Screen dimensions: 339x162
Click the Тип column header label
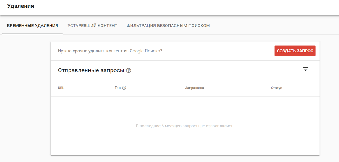(x=117, y=88)
